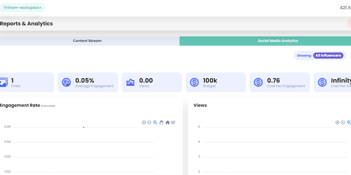Screen dimensions: 351x175
Task: Click the Budget dollar icon
Action: [x=194, y=82]
